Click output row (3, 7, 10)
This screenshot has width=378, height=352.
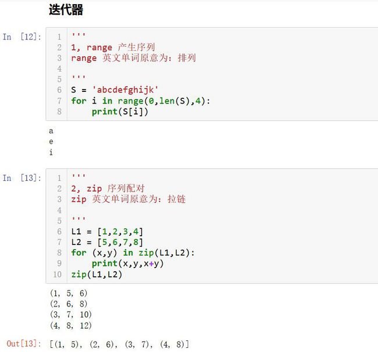[x=71, y=315]
